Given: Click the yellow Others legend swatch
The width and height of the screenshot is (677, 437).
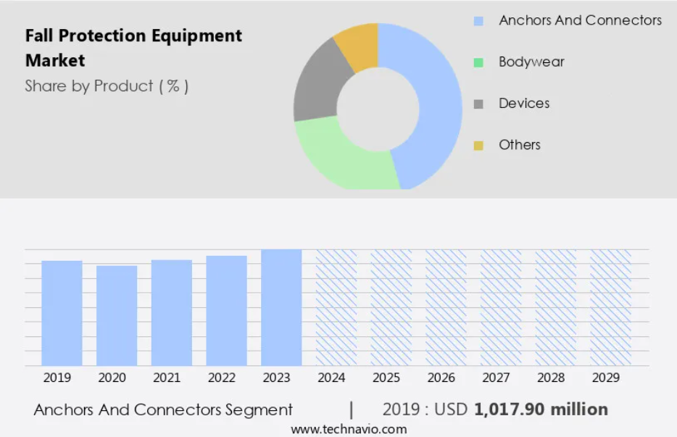Looking at the screenshot, I should point(478,146).
